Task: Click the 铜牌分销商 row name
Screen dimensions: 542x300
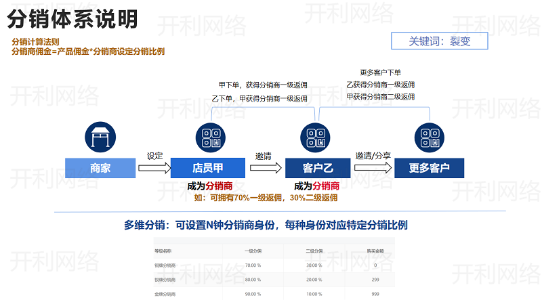Action: point(165,265)
